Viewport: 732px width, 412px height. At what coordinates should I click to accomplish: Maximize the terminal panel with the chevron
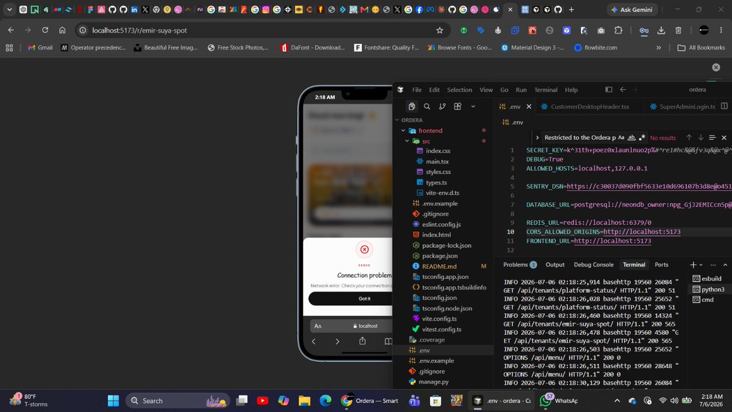[x=725, y=265]
